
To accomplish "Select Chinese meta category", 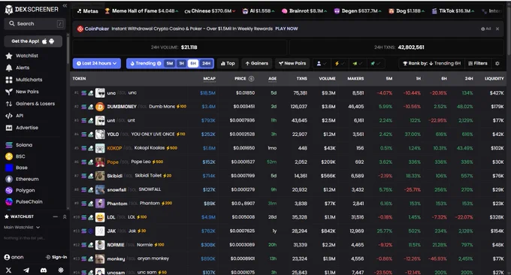I will click(x=210, y=11).
